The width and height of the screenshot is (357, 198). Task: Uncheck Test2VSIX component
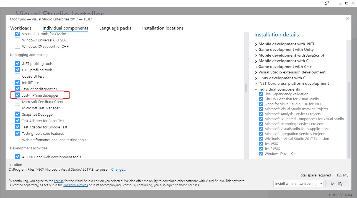point(261,149)
